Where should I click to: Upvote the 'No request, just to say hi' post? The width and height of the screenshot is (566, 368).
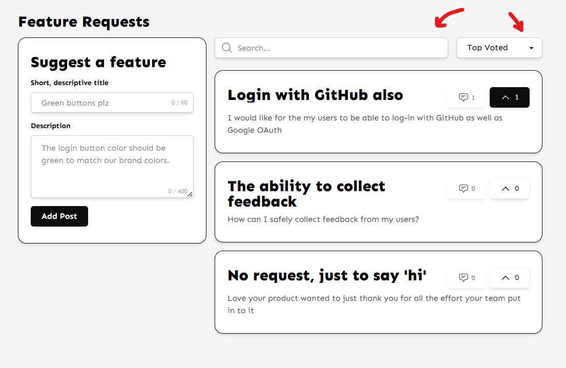(x=509, y=277)
